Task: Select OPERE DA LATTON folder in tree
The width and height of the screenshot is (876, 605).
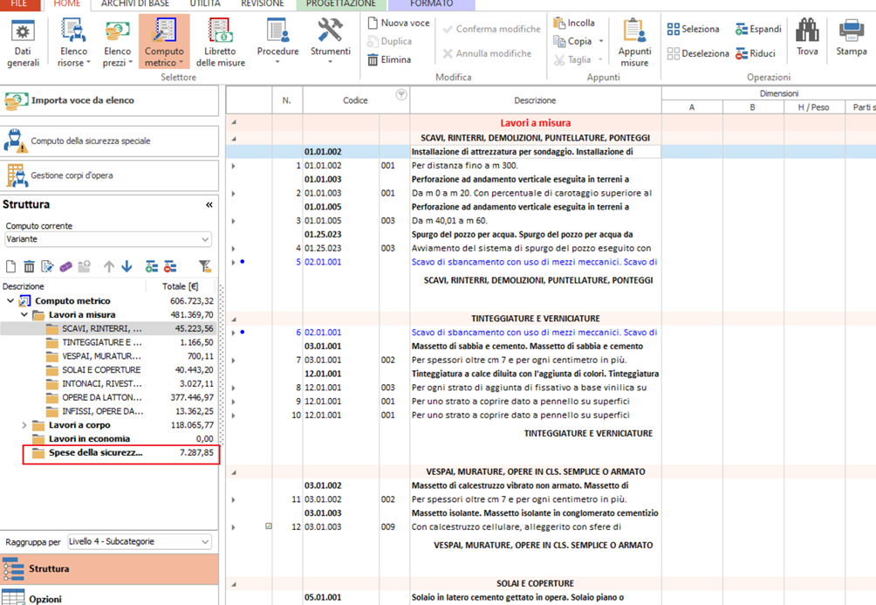Action: (102, 397)
